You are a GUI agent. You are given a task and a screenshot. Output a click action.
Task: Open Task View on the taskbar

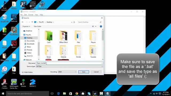point(52,94)
